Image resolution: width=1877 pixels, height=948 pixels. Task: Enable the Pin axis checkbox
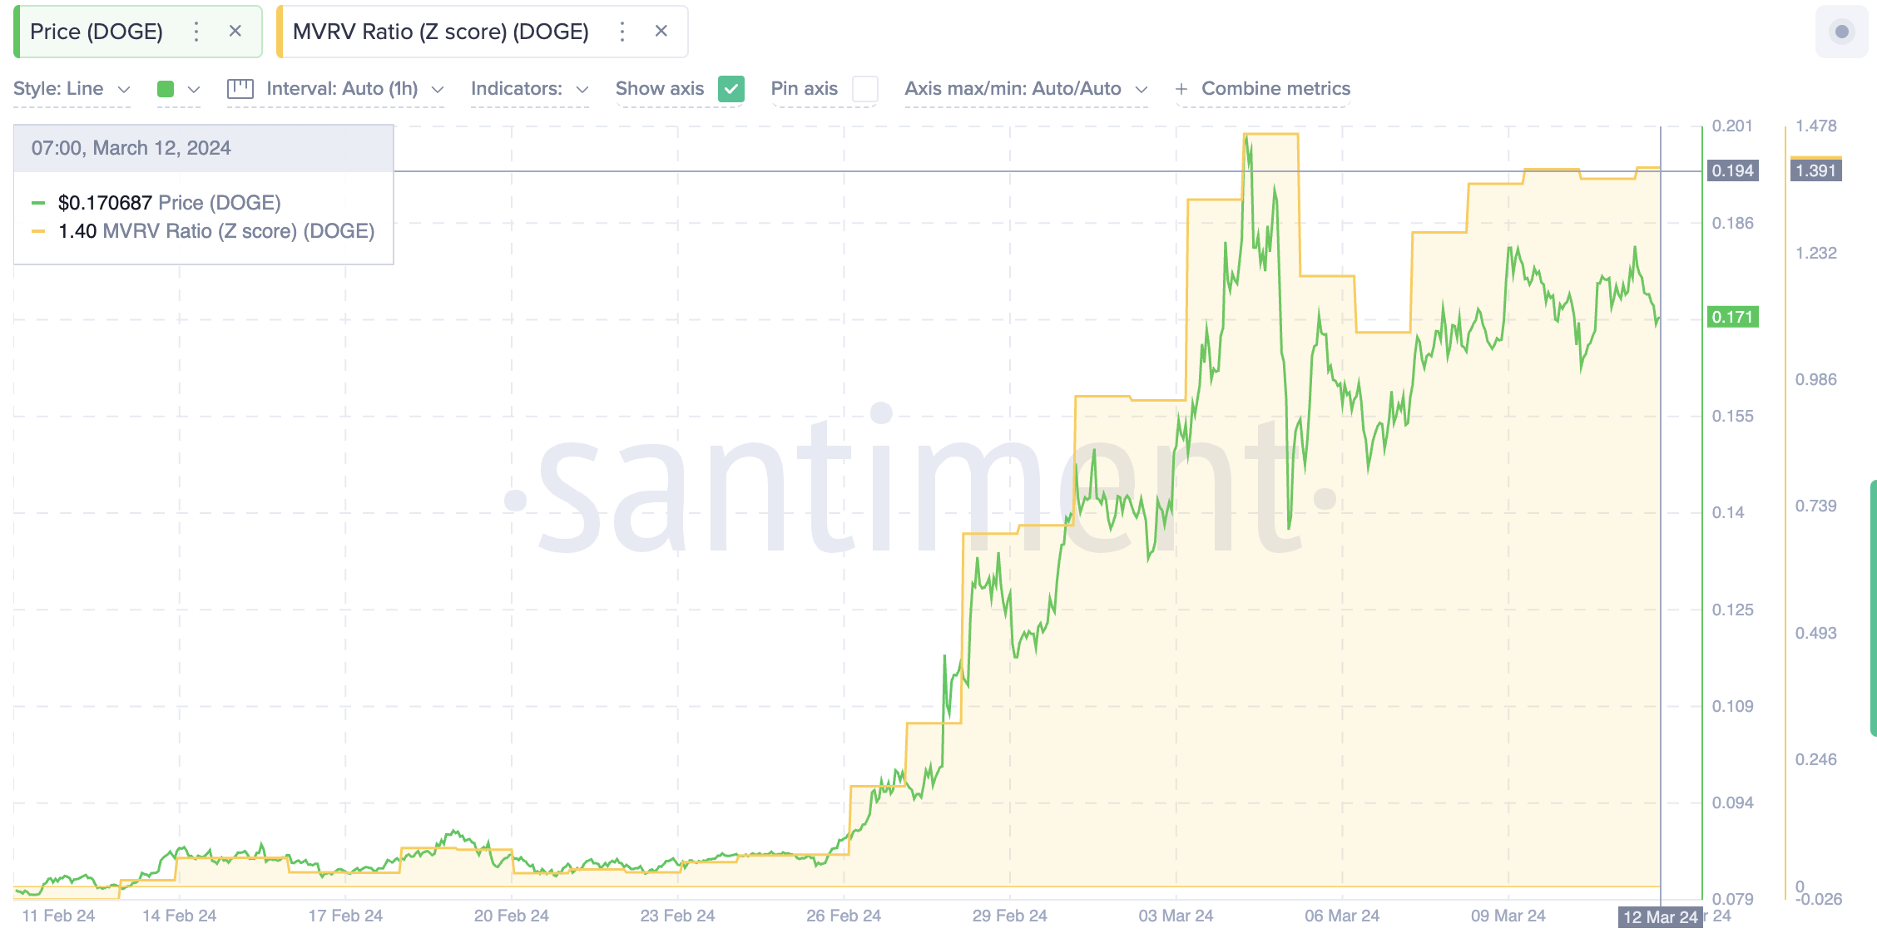click(x=865, y=89)
